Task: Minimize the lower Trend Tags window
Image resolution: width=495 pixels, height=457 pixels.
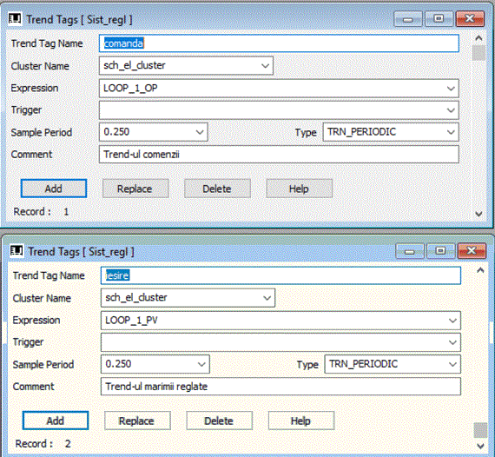Action: pyautogui.click(x=409, y=251)
